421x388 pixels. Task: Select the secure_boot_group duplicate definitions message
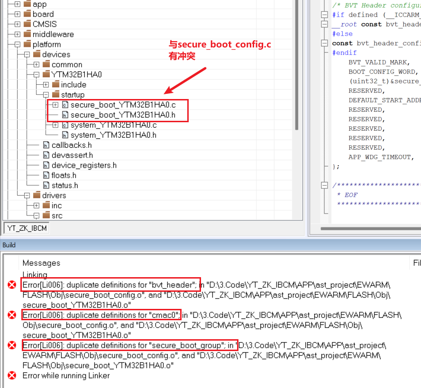pos(204,355)
